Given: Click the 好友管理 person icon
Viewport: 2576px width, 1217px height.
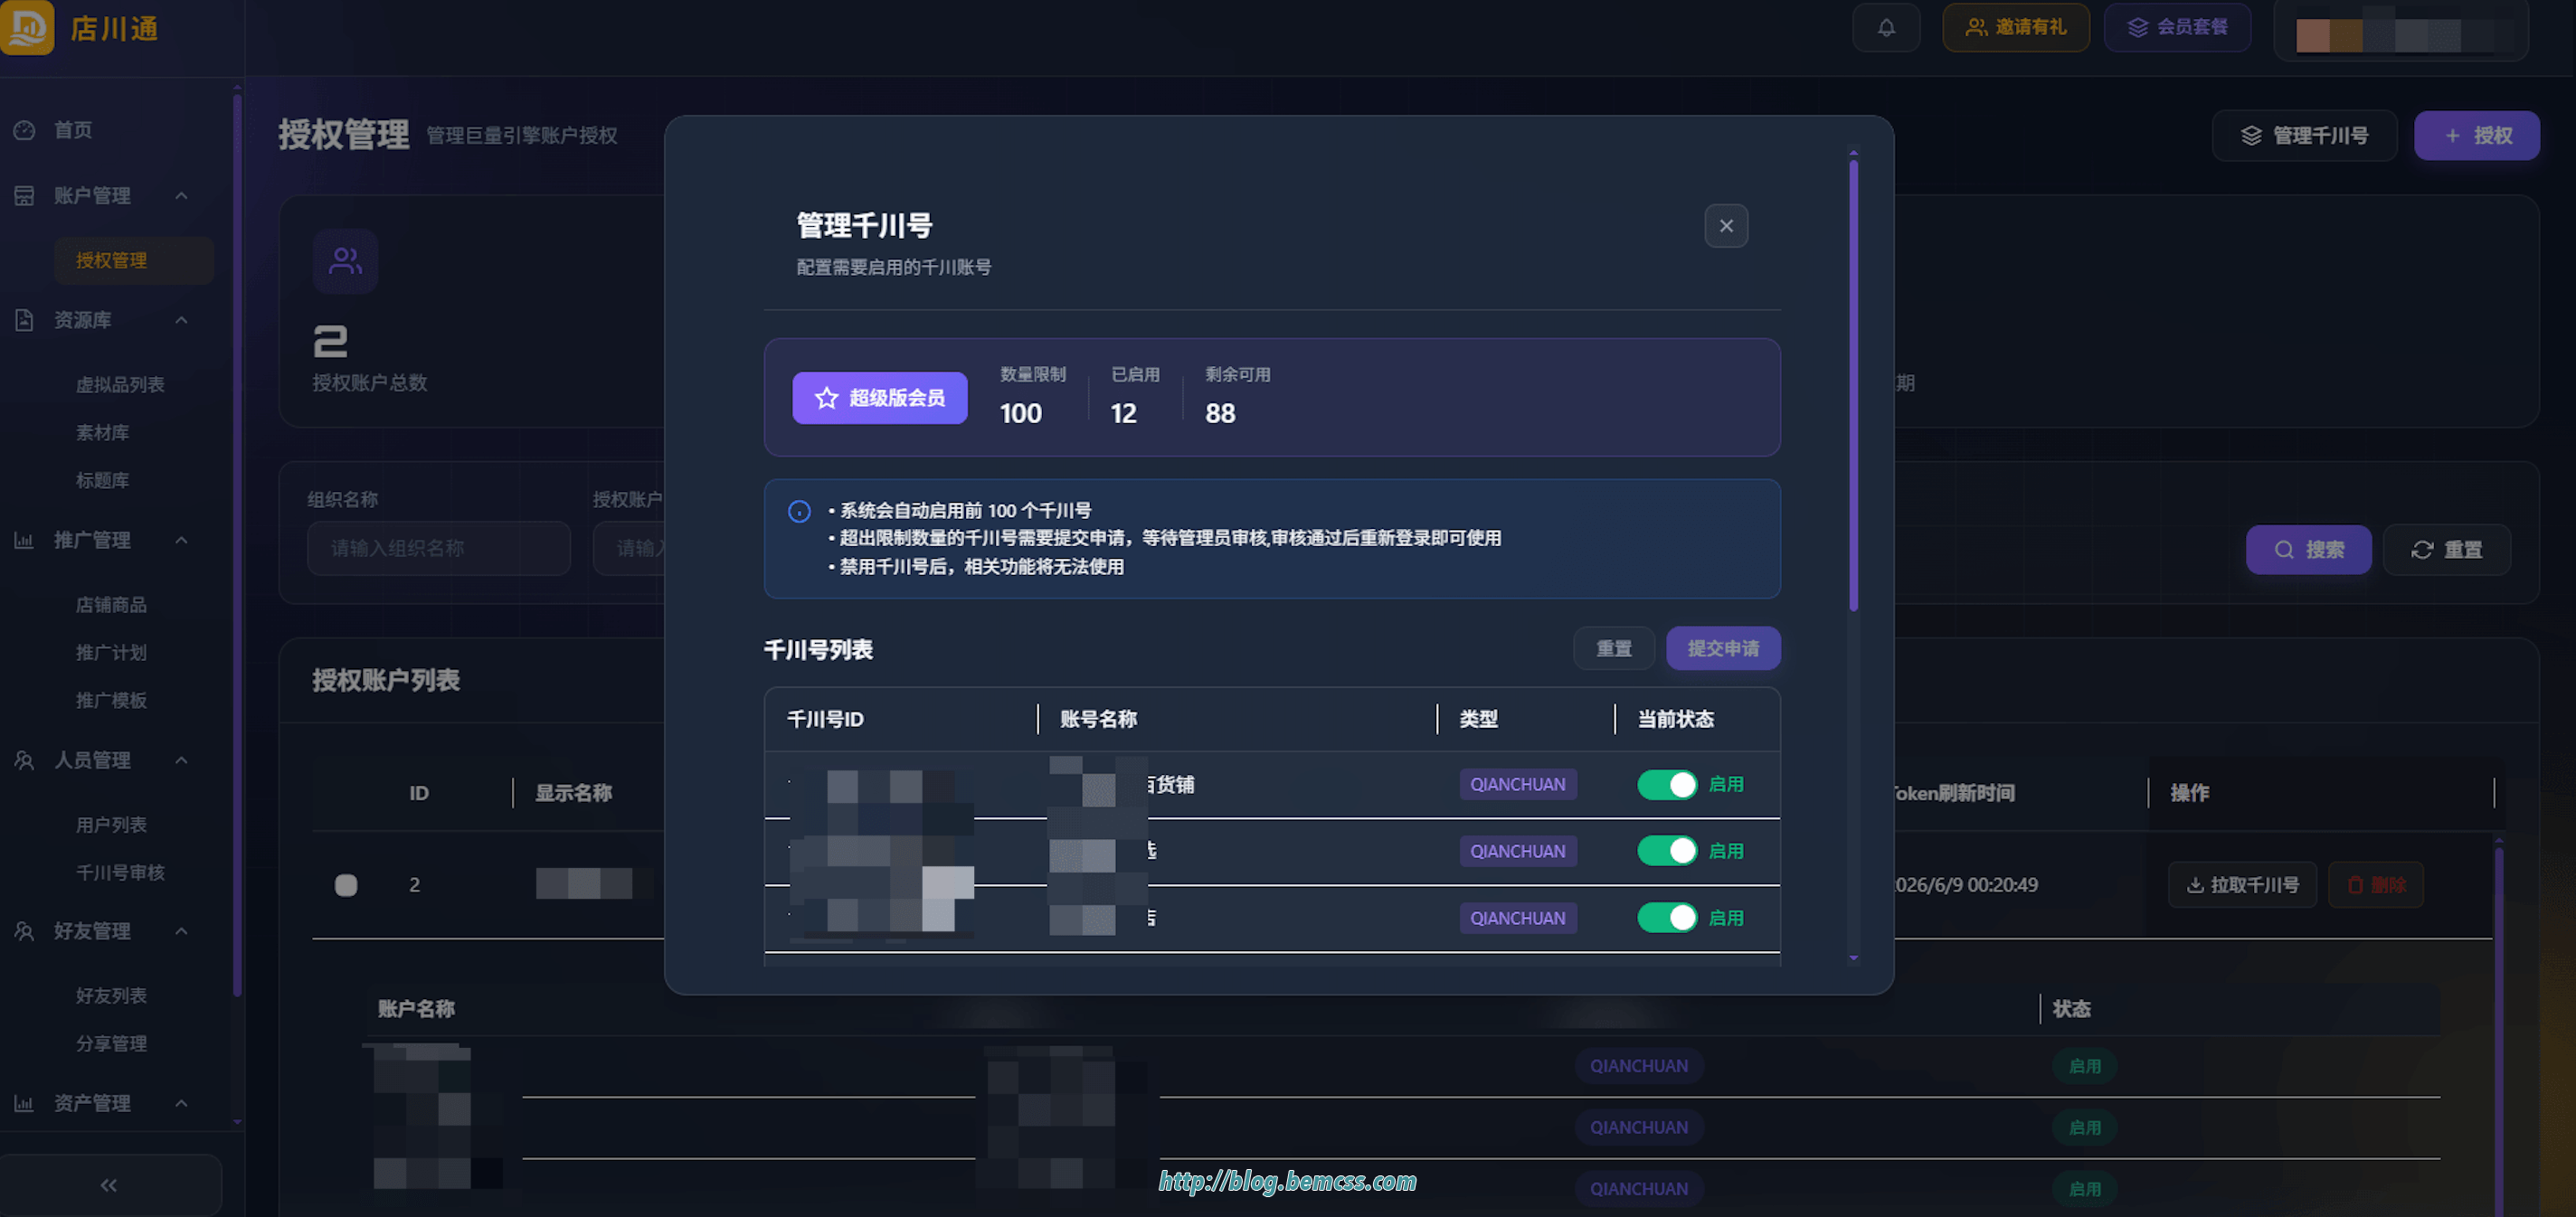Looking at the screenshot, I should pyautogui.click(x=24, y=932).
